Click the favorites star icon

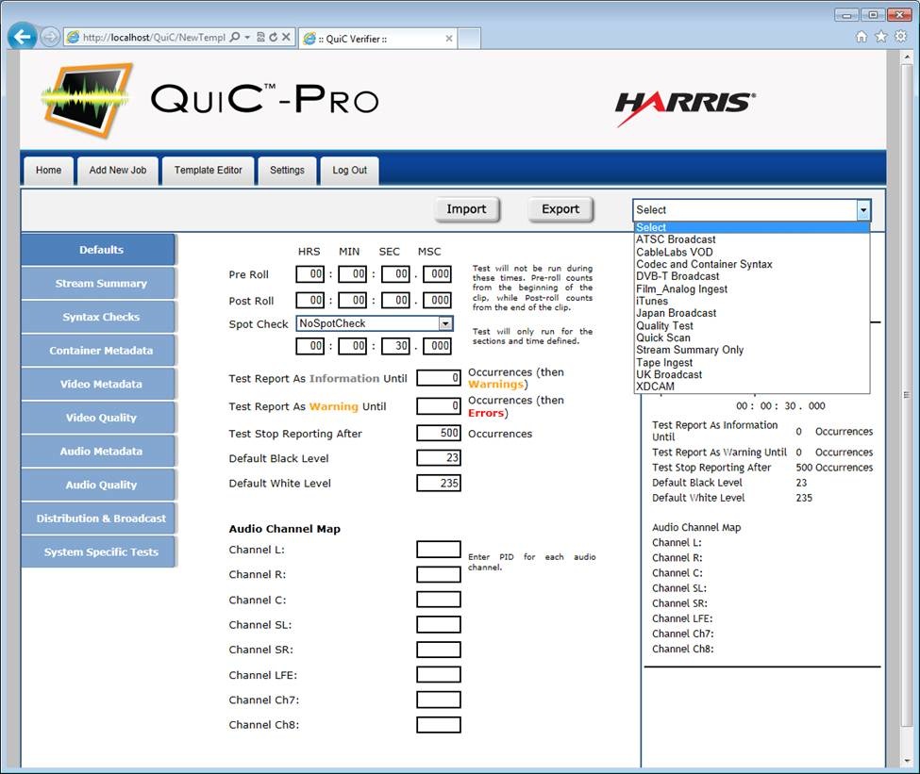880,37
